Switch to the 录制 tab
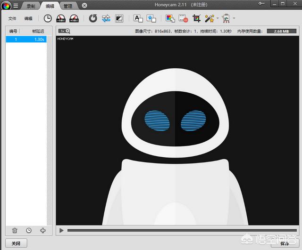Viewport: 302px width, 250px height. coord(31,6)
